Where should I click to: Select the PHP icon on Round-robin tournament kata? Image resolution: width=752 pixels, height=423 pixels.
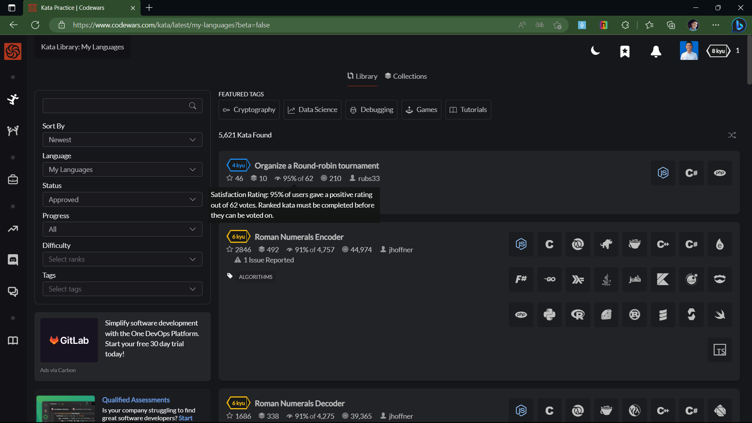719,173
